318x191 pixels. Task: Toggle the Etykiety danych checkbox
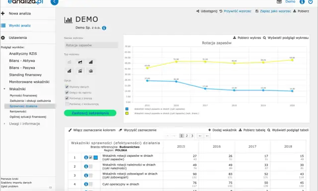click(x=67, y=87)
